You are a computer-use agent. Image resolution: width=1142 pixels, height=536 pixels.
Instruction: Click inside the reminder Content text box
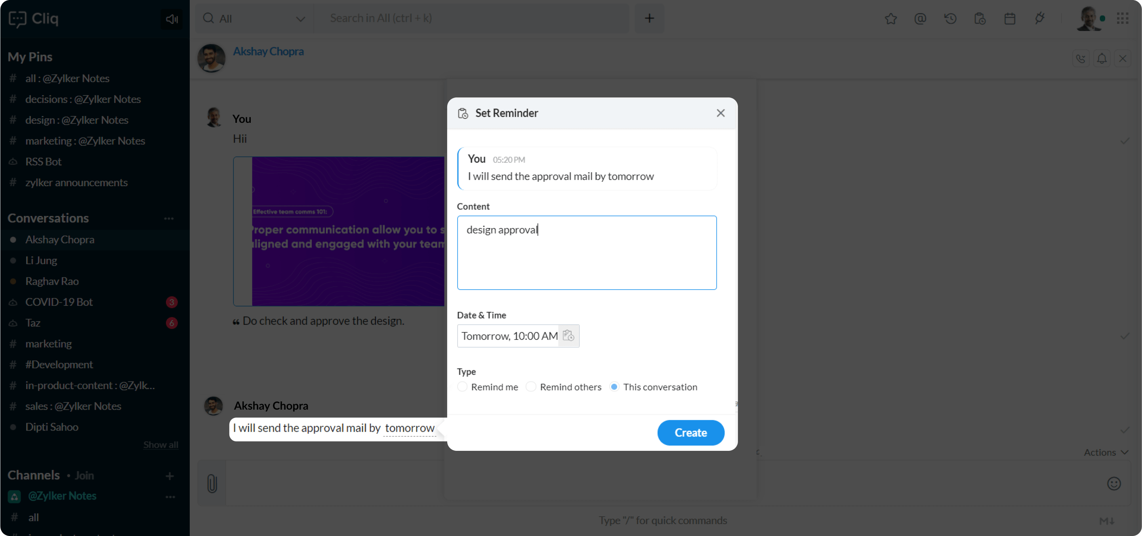pyautogui.click(x=587, y=253)
